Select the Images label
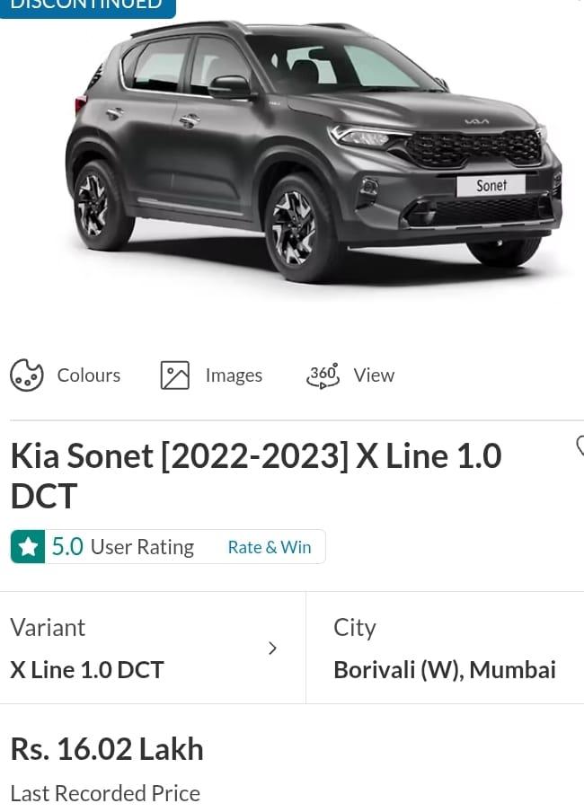 pos(234,375)
